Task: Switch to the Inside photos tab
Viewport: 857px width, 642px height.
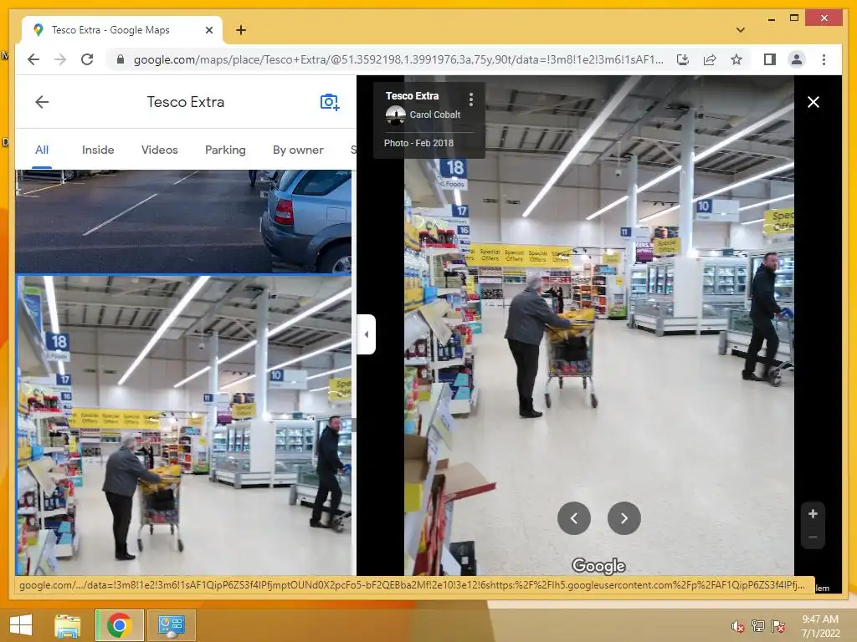Action: click(x=98, y=150)
